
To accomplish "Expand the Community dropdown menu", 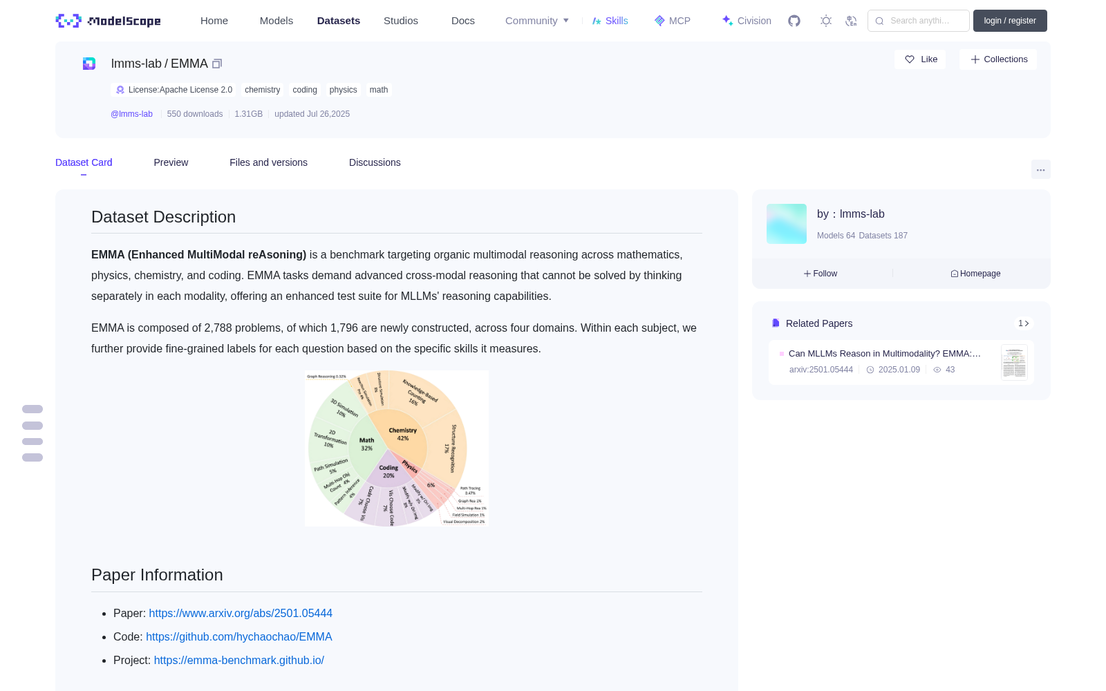I will (537, 21).
